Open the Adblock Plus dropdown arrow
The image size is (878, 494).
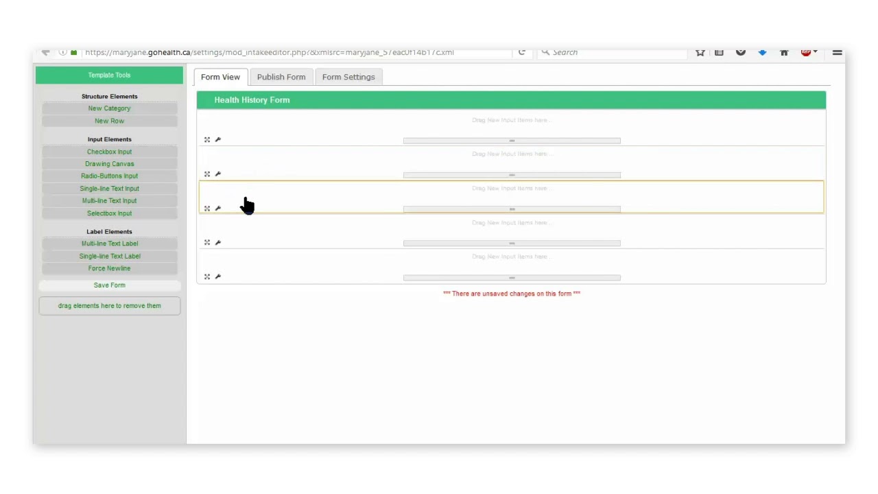[x=815, y=52]
